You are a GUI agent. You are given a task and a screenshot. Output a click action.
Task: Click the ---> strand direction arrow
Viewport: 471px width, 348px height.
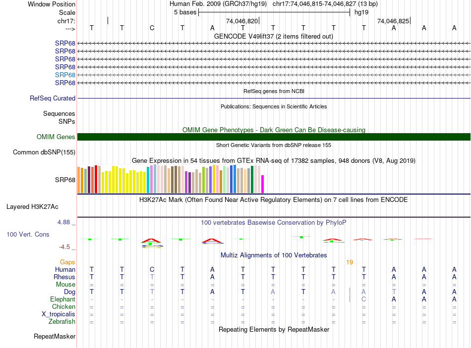point(70,29)
